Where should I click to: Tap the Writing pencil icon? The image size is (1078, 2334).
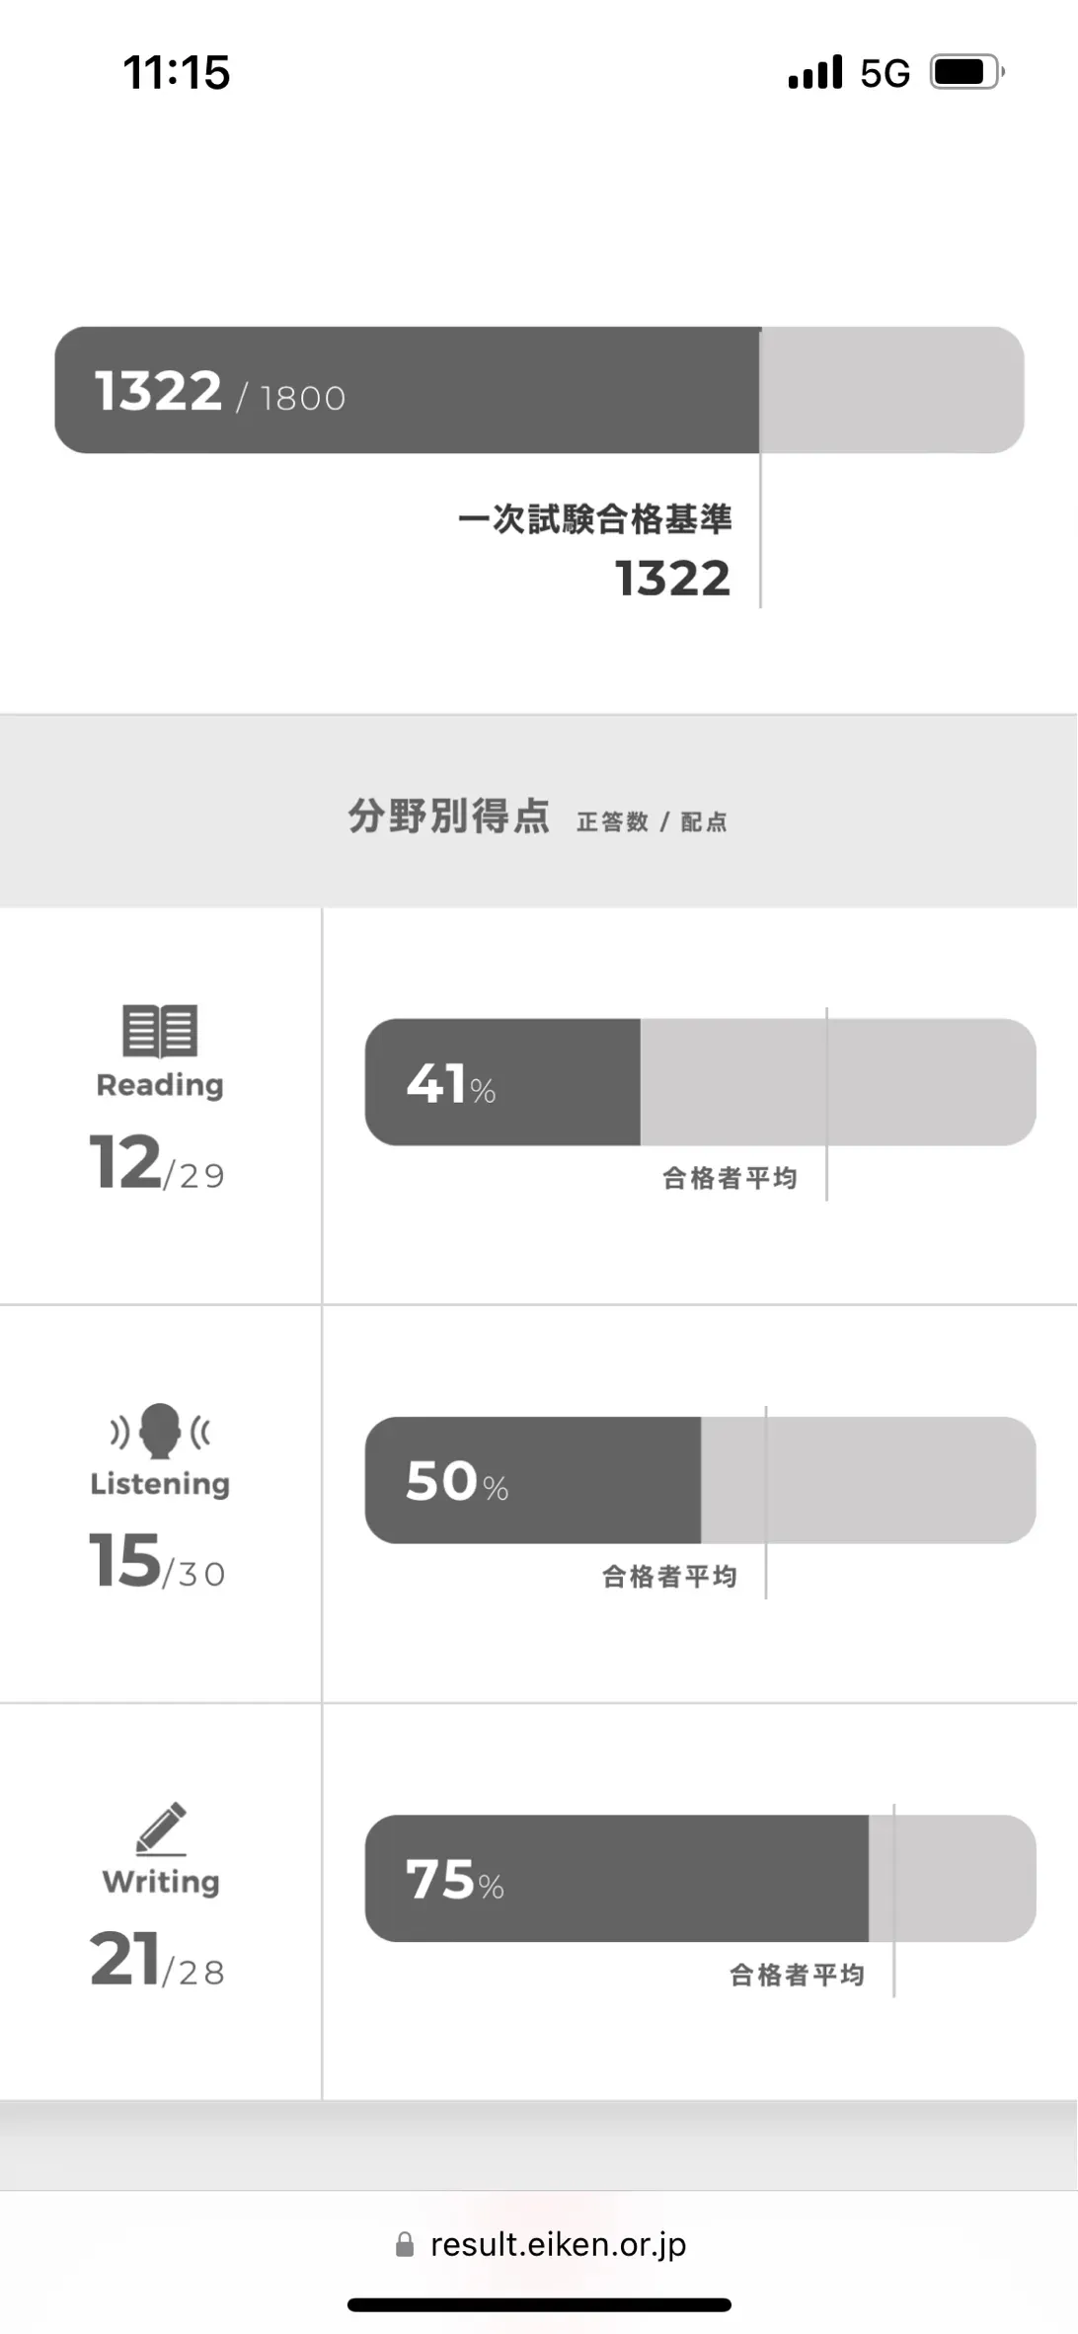162,1828
